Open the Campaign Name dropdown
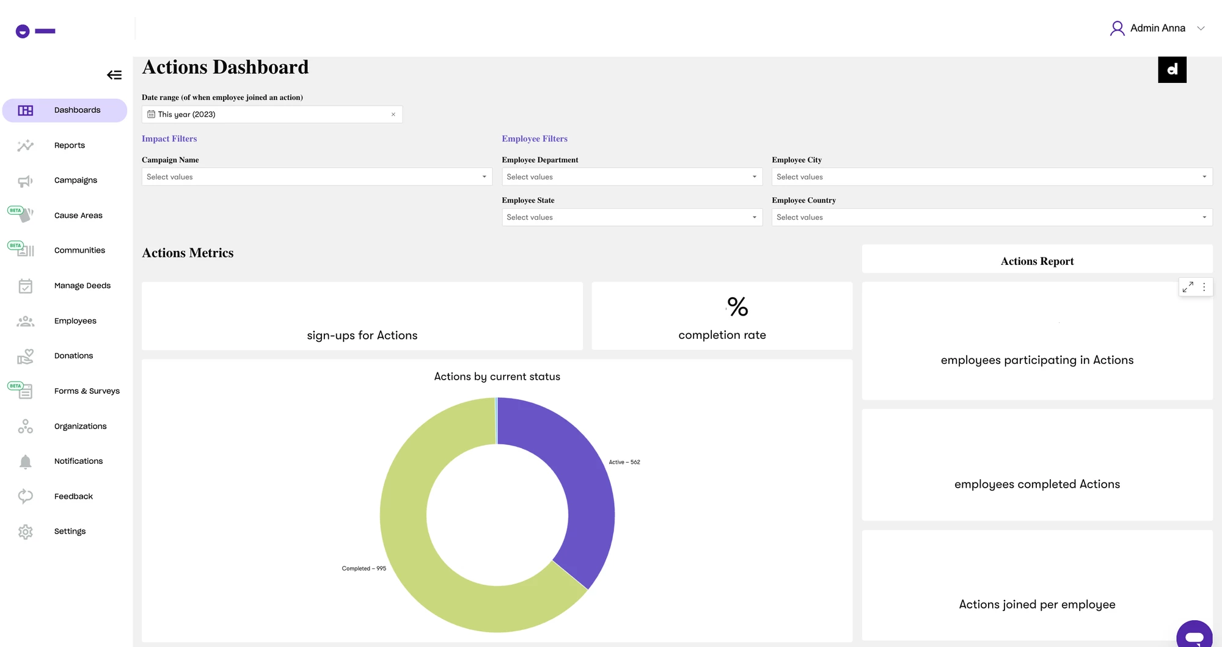 tap(317, 177)
